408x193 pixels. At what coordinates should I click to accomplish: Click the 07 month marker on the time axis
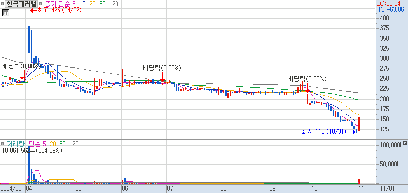coord(170,188)
